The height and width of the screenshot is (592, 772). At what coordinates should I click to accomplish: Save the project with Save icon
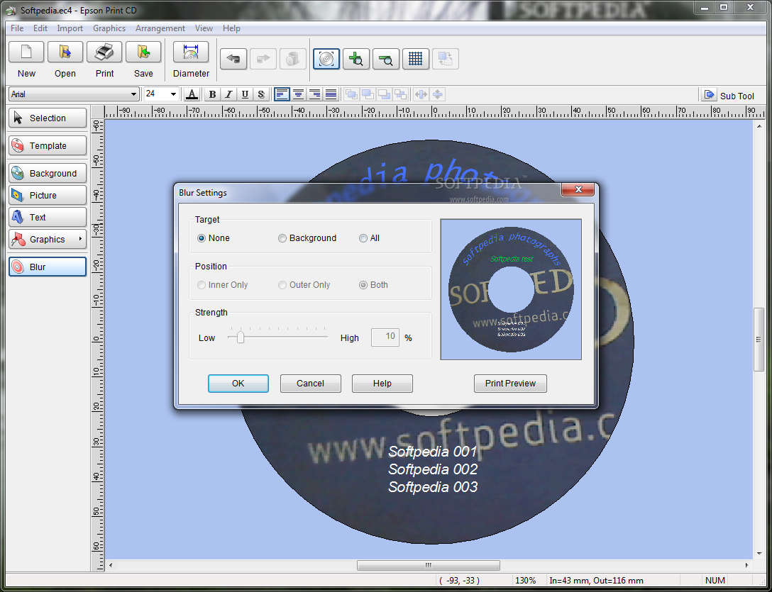click(143, 52)
